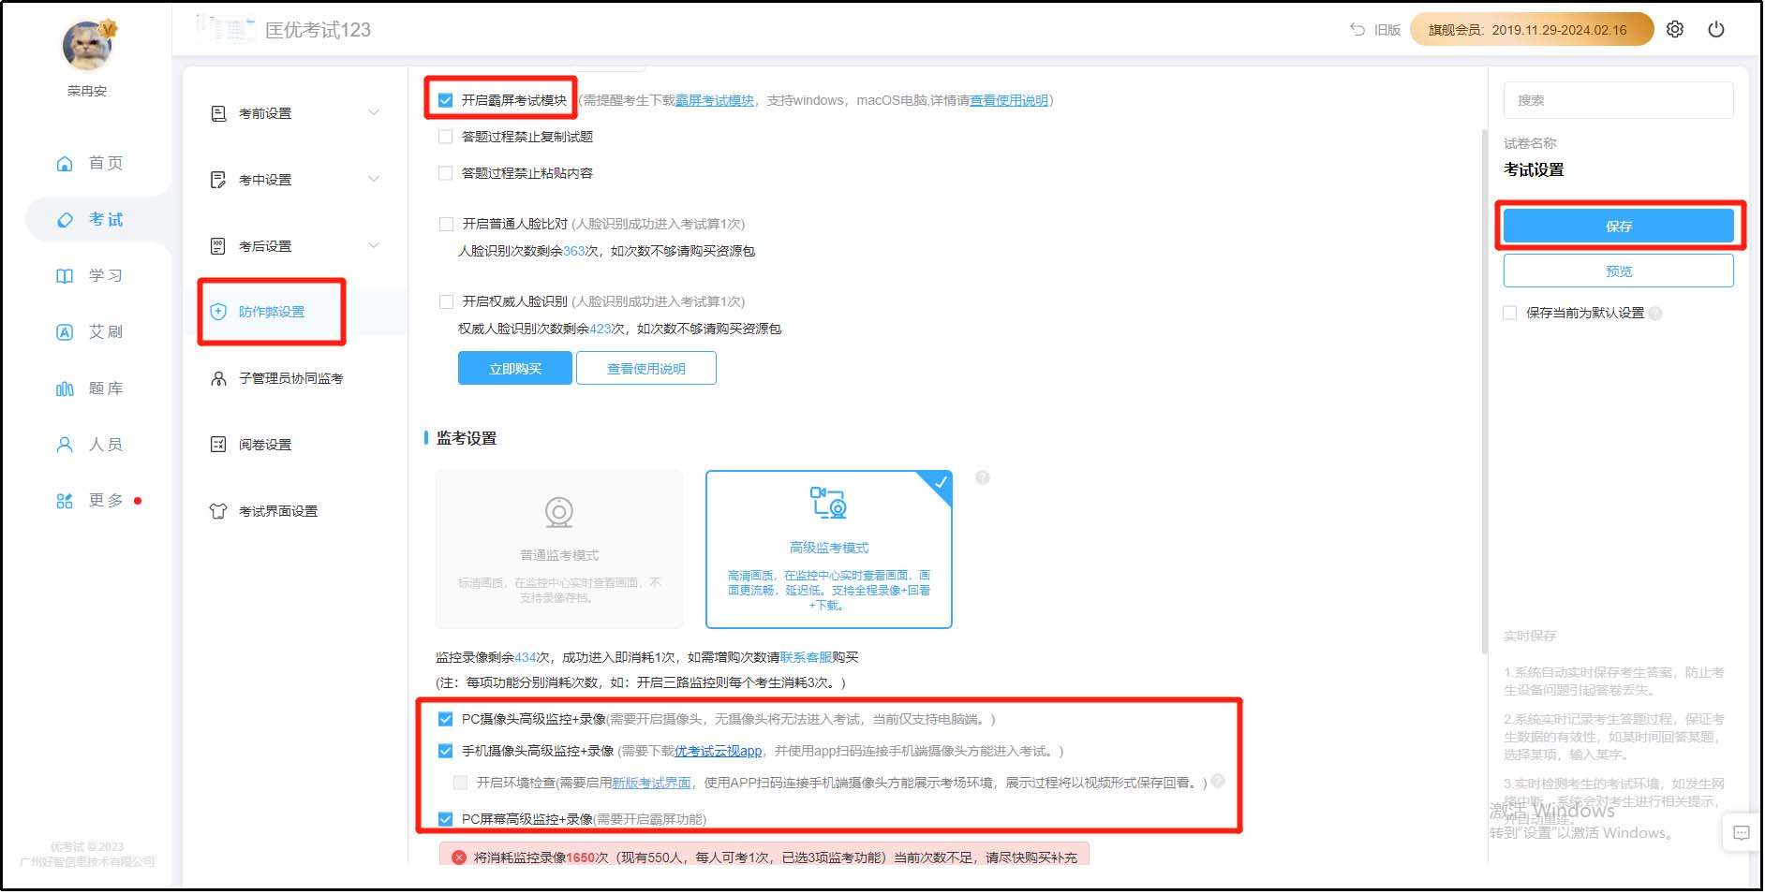Click the 搜索 search input field
Viewport: 1765px width, 894px height.
(x=1620, y=99)
